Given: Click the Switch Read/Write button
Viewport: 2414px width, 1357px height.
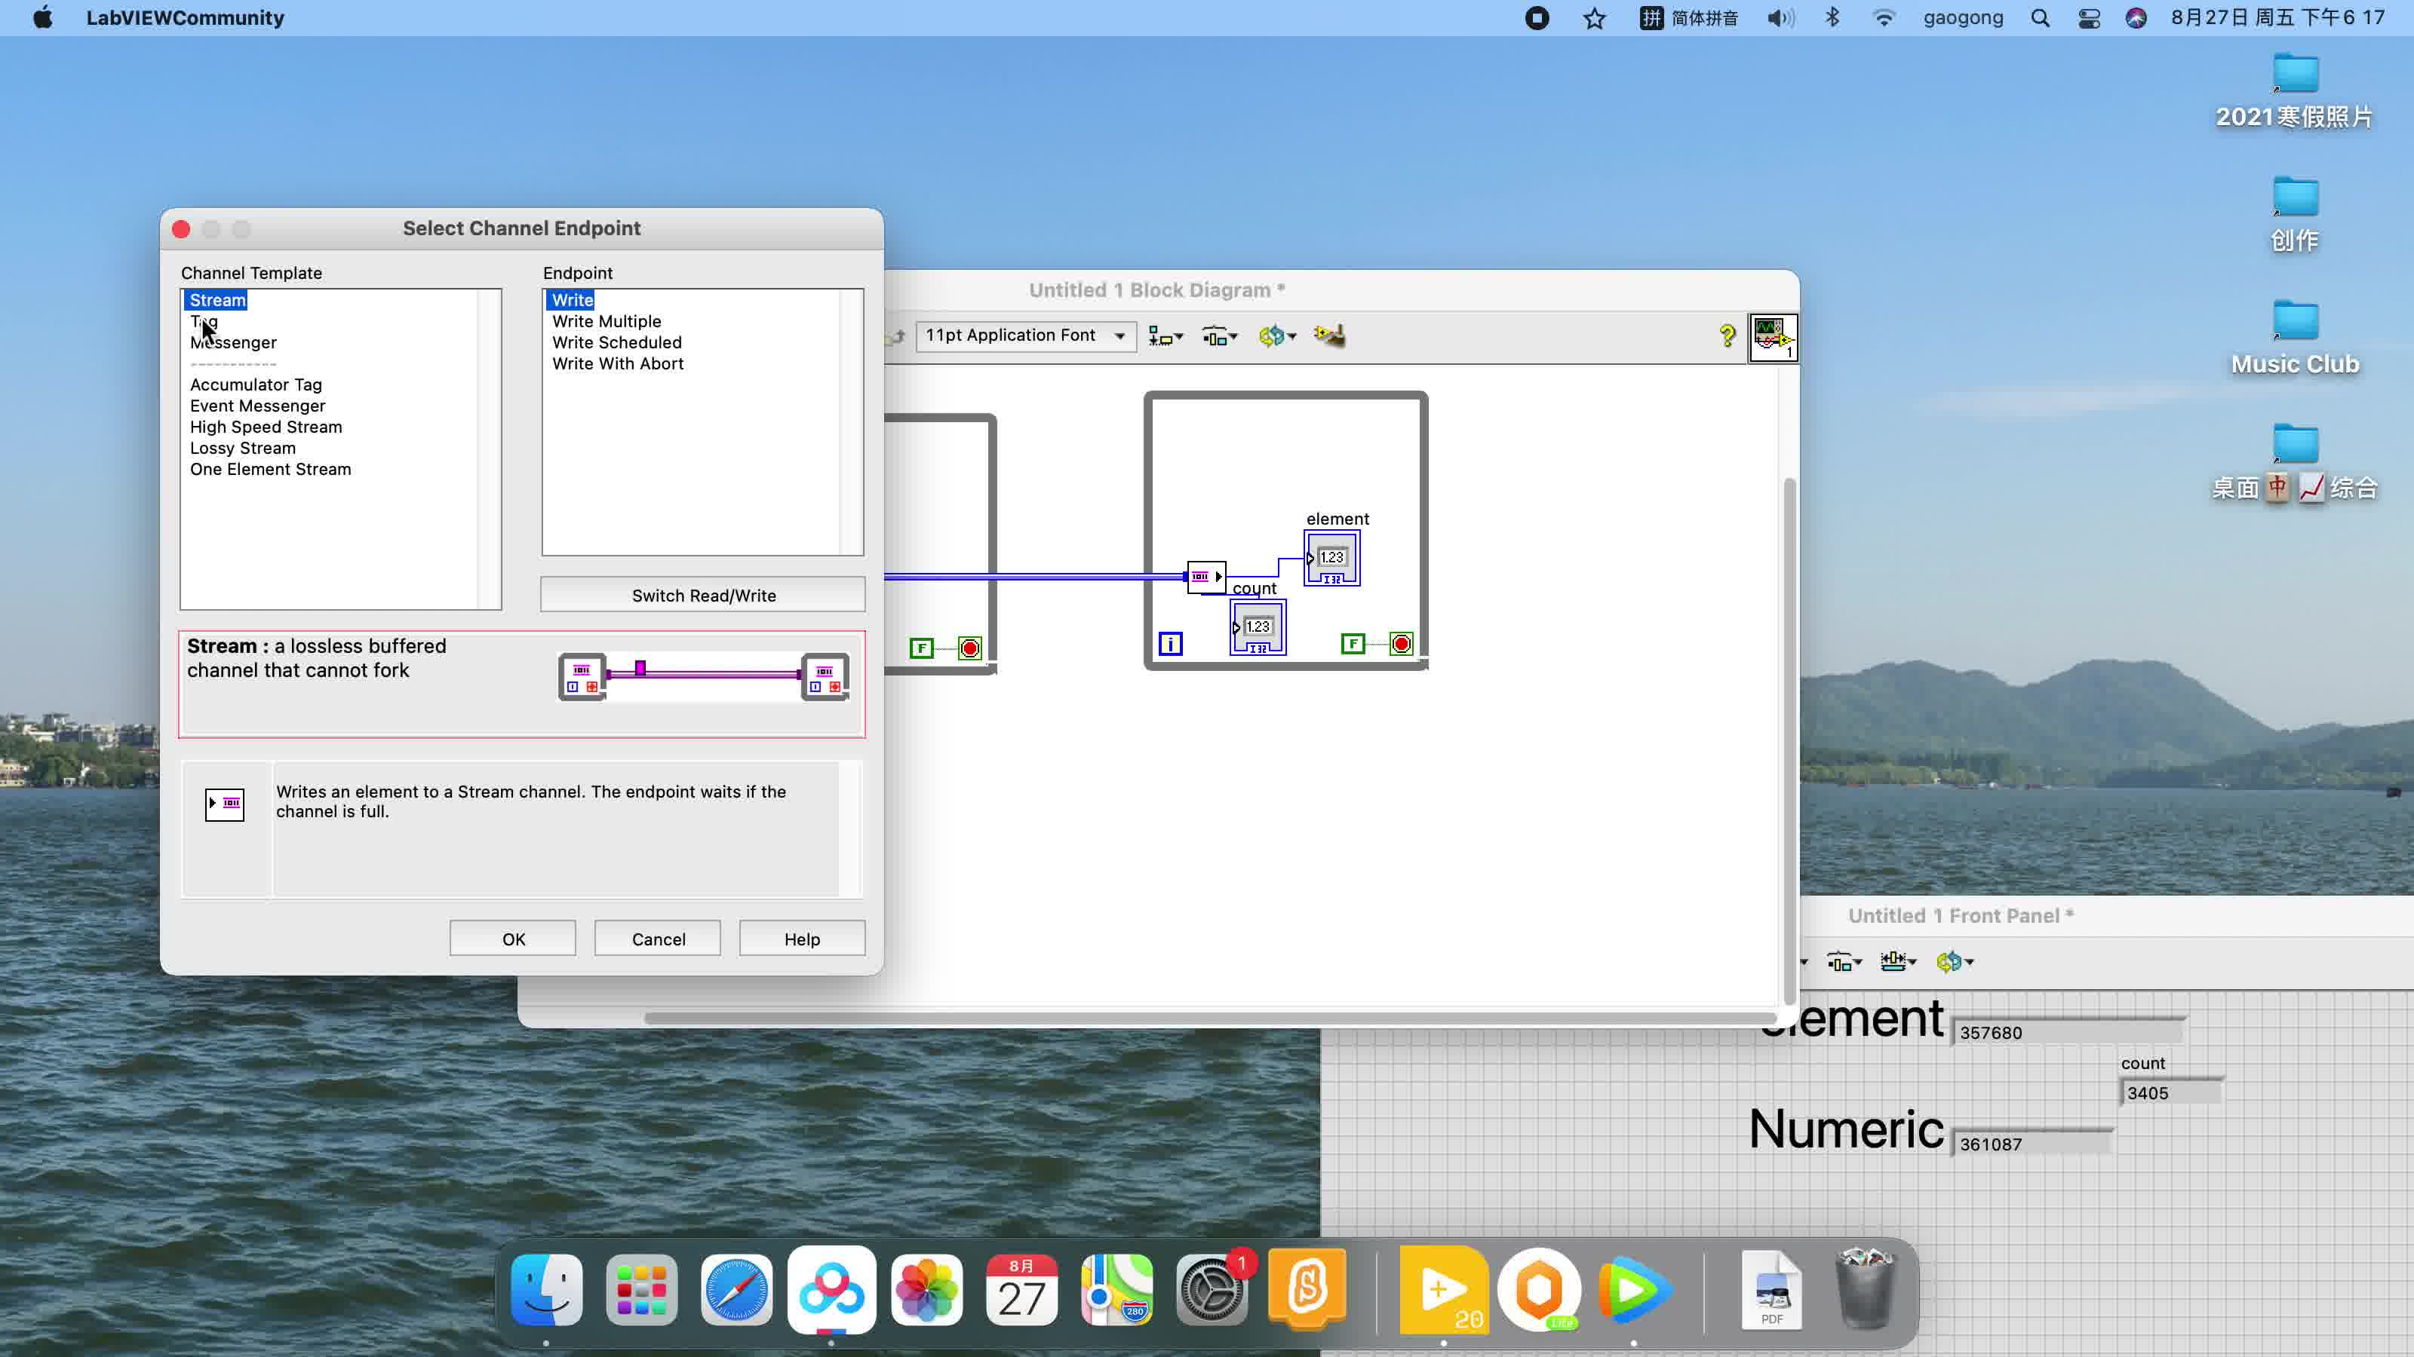Looking at the screenshot, I should click(702, 595).
